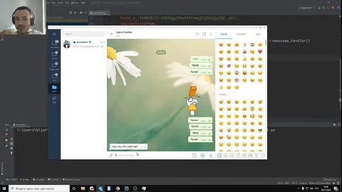Collapse project panel with minus icon
The height and width of the screenshot is (192, 342).
[85, 13]
